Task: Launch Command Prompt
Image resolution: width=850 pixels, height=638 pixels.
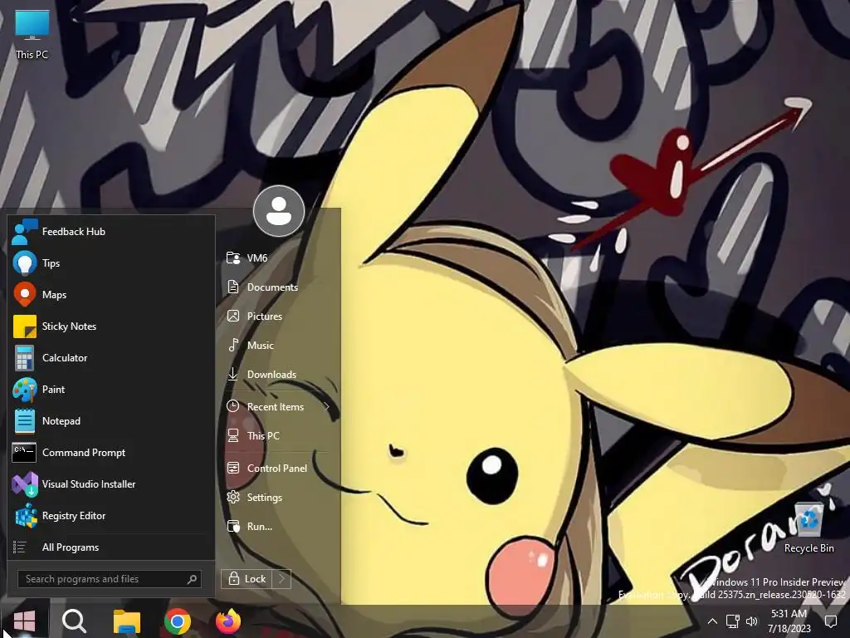Action: (110, 453)
